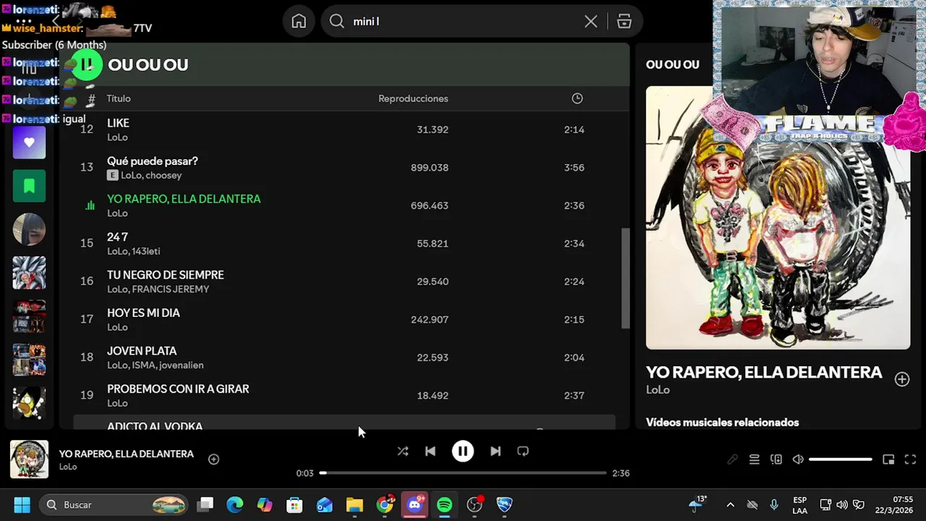Open Rocket League icon in taskbar
This screenshot has width=926, height=521.
click(x=504, y=504)
